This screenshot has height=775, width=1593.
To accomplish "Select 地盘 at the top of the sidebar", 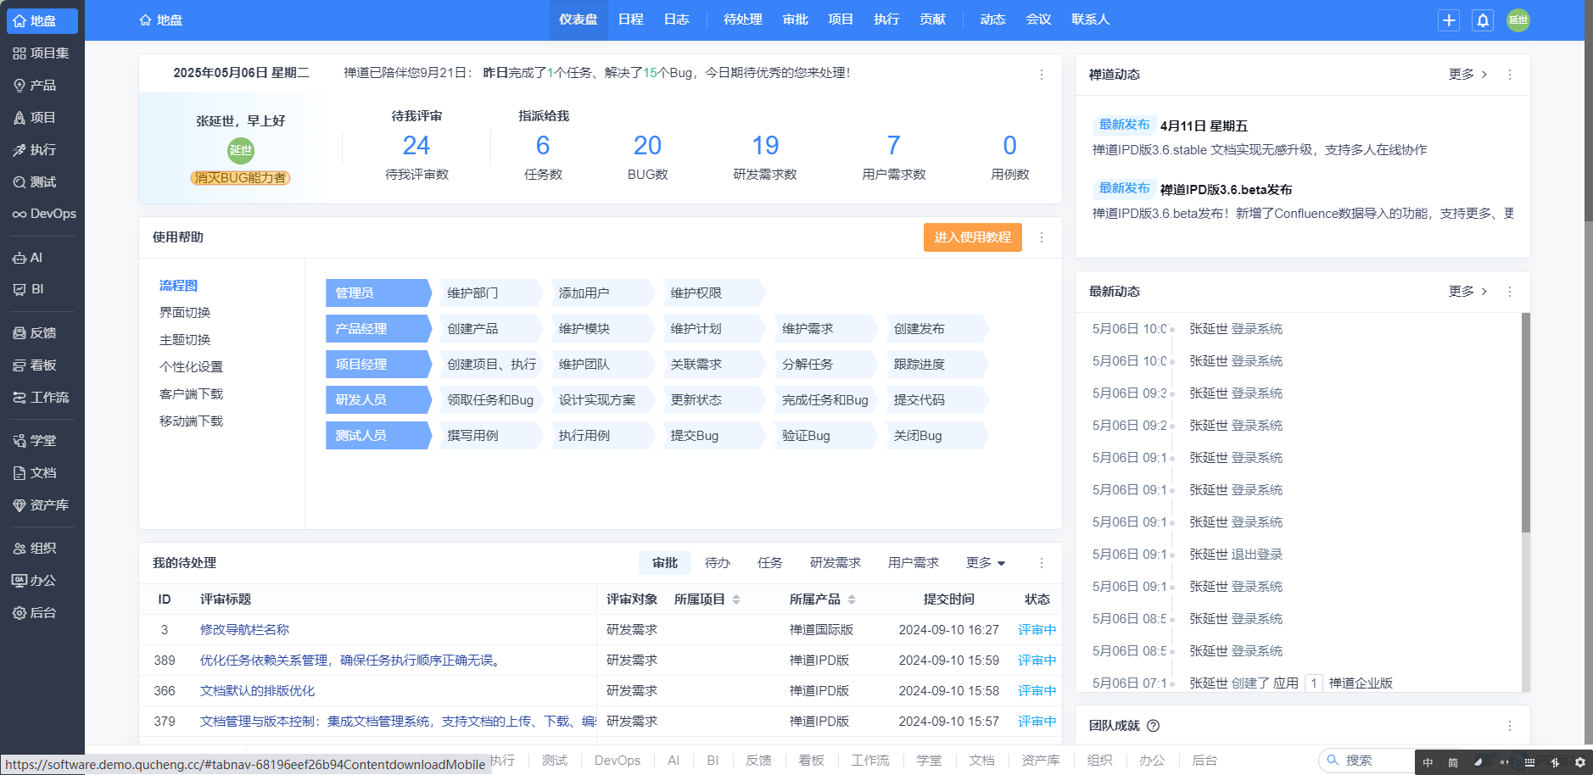I will click(42, 20).
